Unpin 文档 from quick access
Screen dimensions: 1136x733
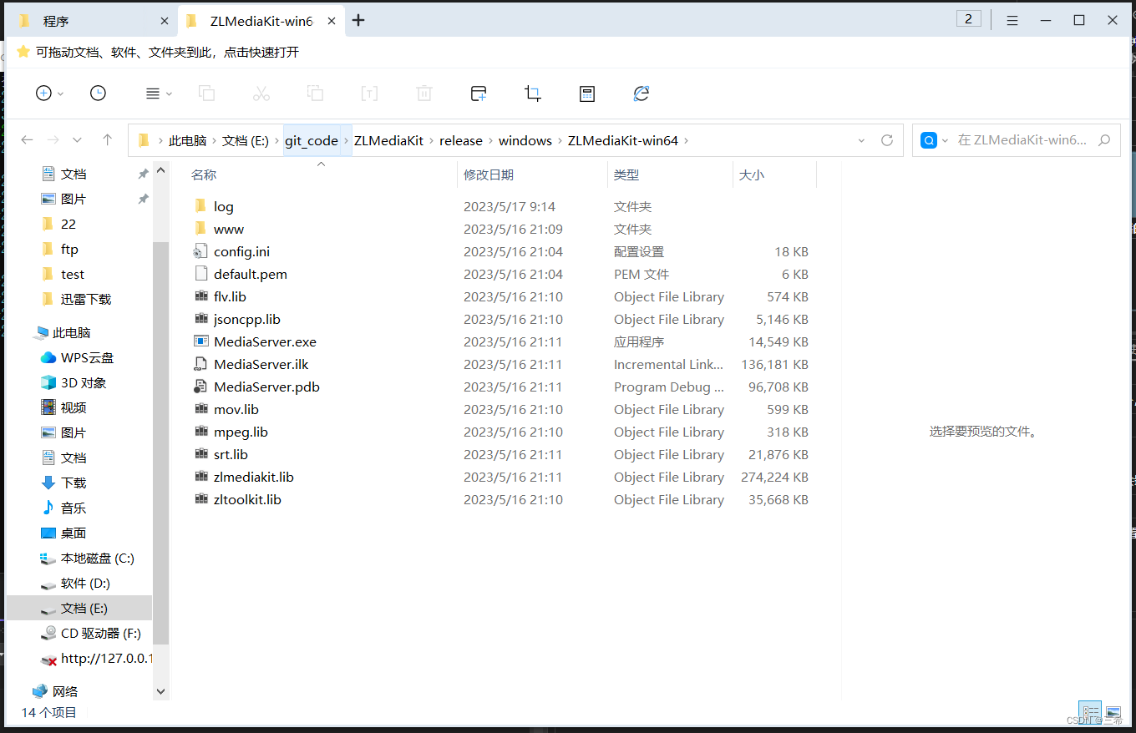click(x=143, y=174)
